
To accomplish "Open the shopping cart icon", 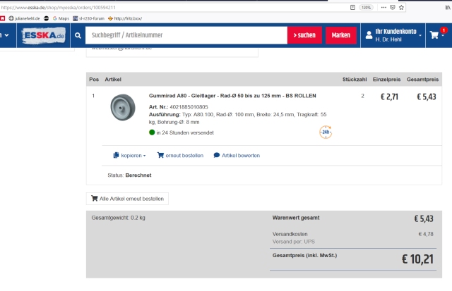I will [434, 35].
